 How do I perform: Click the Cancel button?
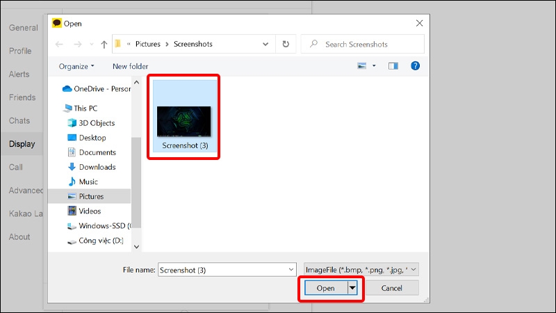point(392,288)
